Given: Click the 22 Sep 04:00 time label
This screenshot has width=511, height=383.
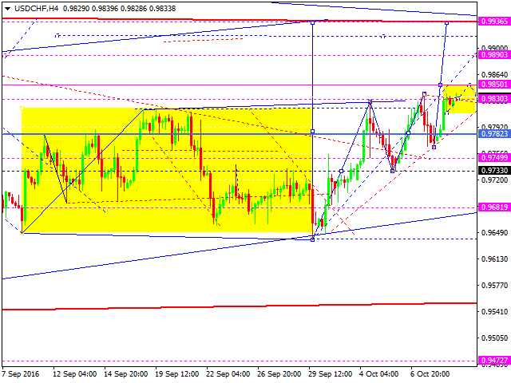Looking at the screenshot, I should point(228,374).
